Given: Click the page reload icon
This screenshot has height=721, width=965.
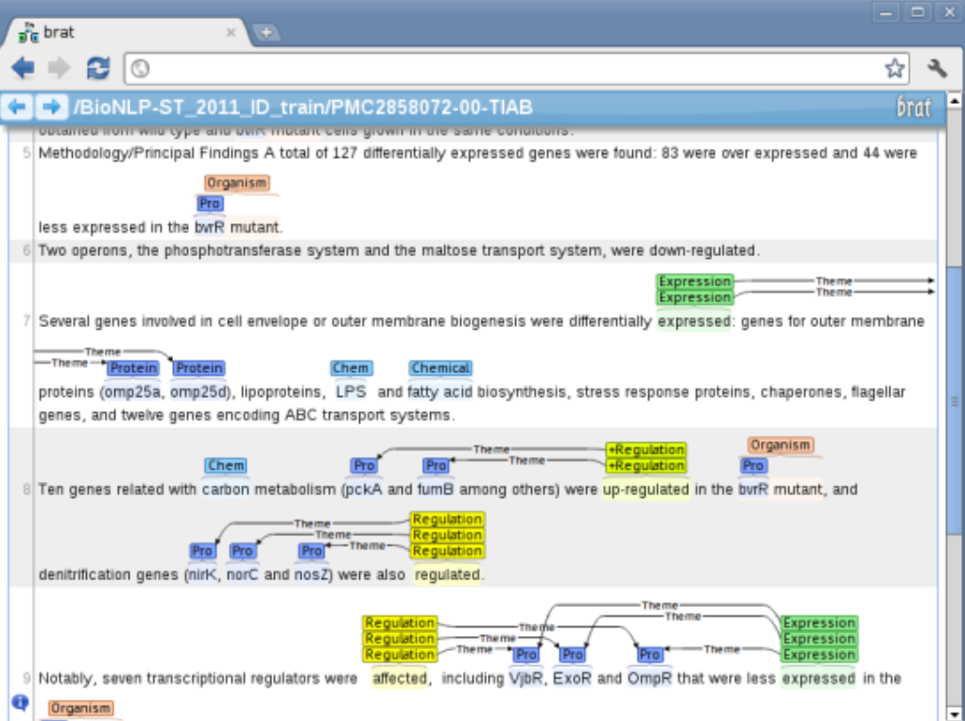Looking at the screenshot, I should (x=97, y=68).
